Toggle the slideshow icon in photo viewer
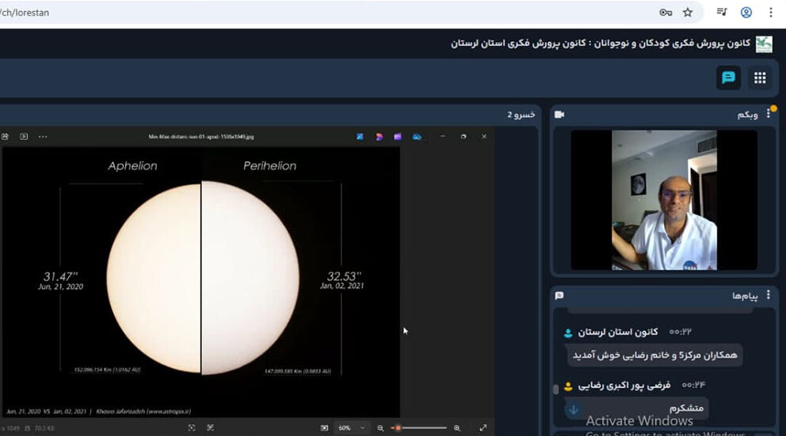Image resolution: width=786 pixels, height=436 pixels. pyautogui.click(x=24, y=137)
